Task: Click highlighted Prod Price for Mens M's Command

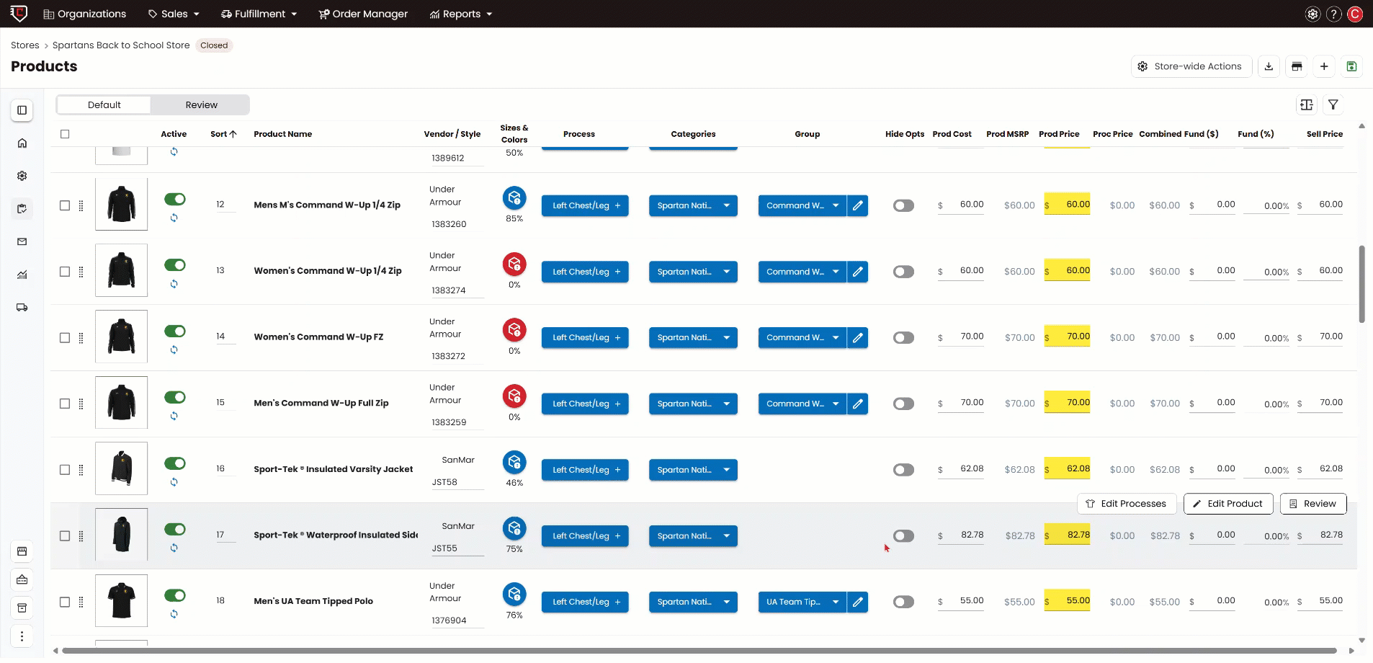Action: (1067, 205)
